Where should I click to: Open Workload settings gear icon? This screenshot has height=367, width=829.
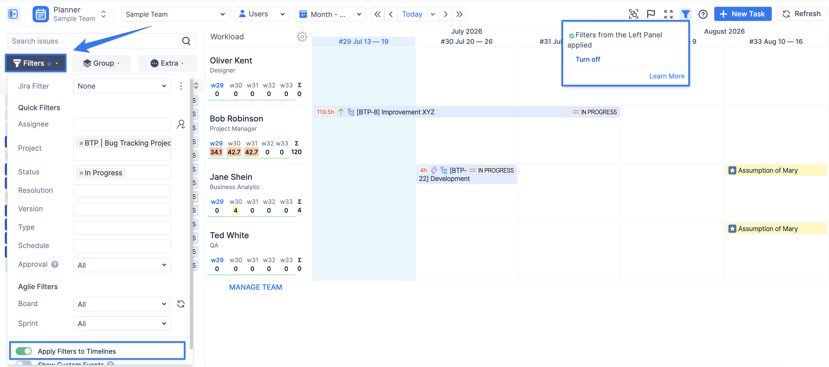pyautogui.click(x=302, y=37)
